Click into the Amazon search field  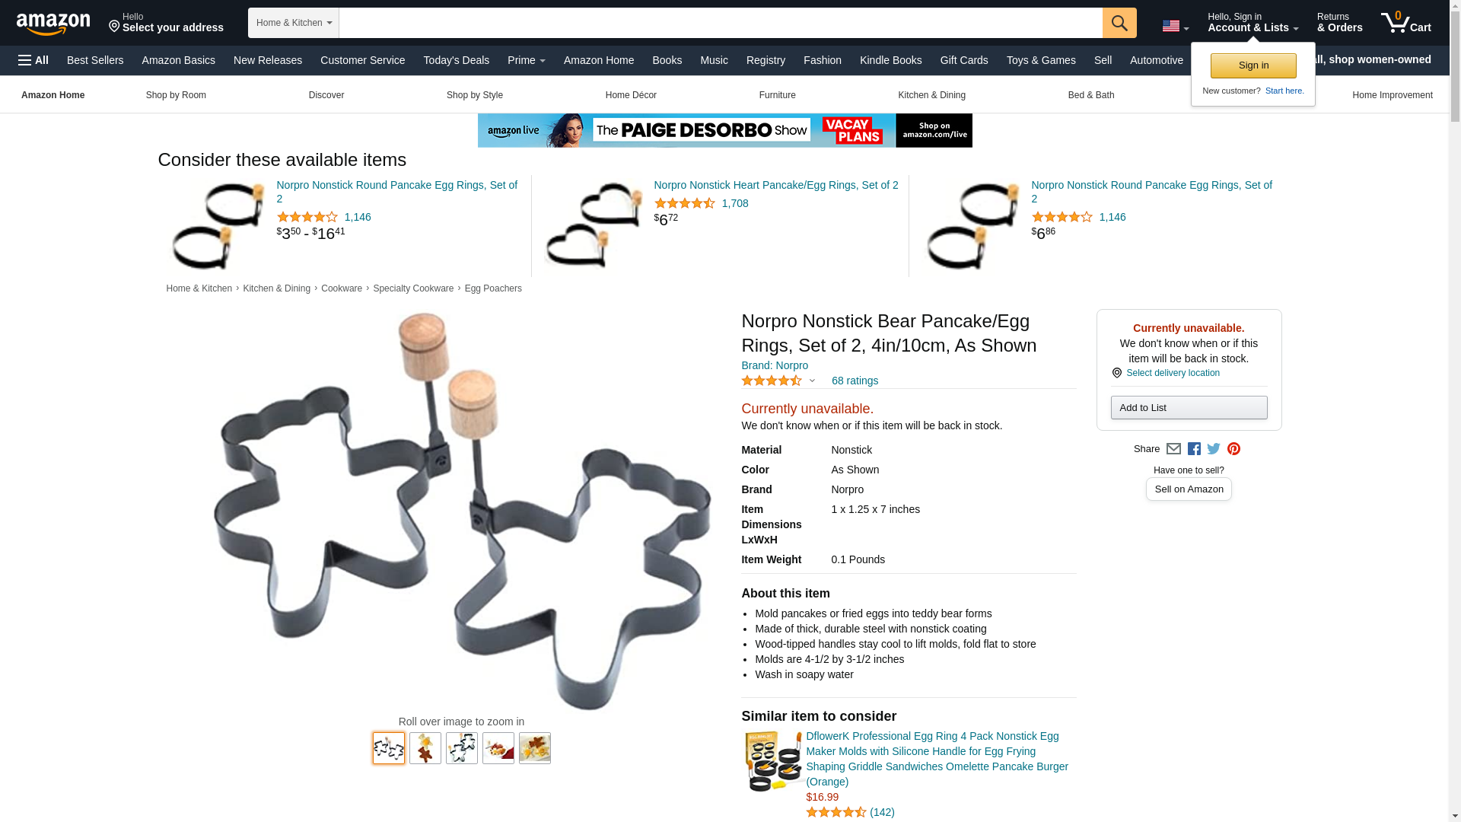(x=721, y=23)
